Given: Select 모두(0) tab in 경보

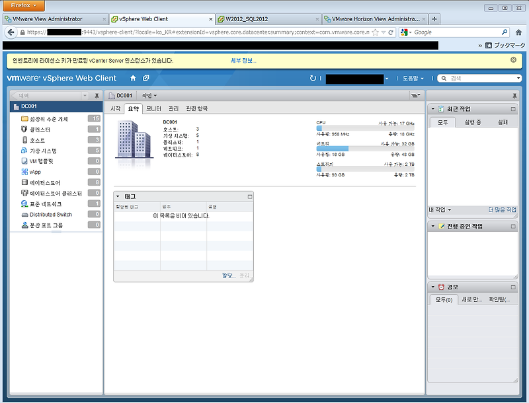Looking at the screenshot, I should (444, 299).
